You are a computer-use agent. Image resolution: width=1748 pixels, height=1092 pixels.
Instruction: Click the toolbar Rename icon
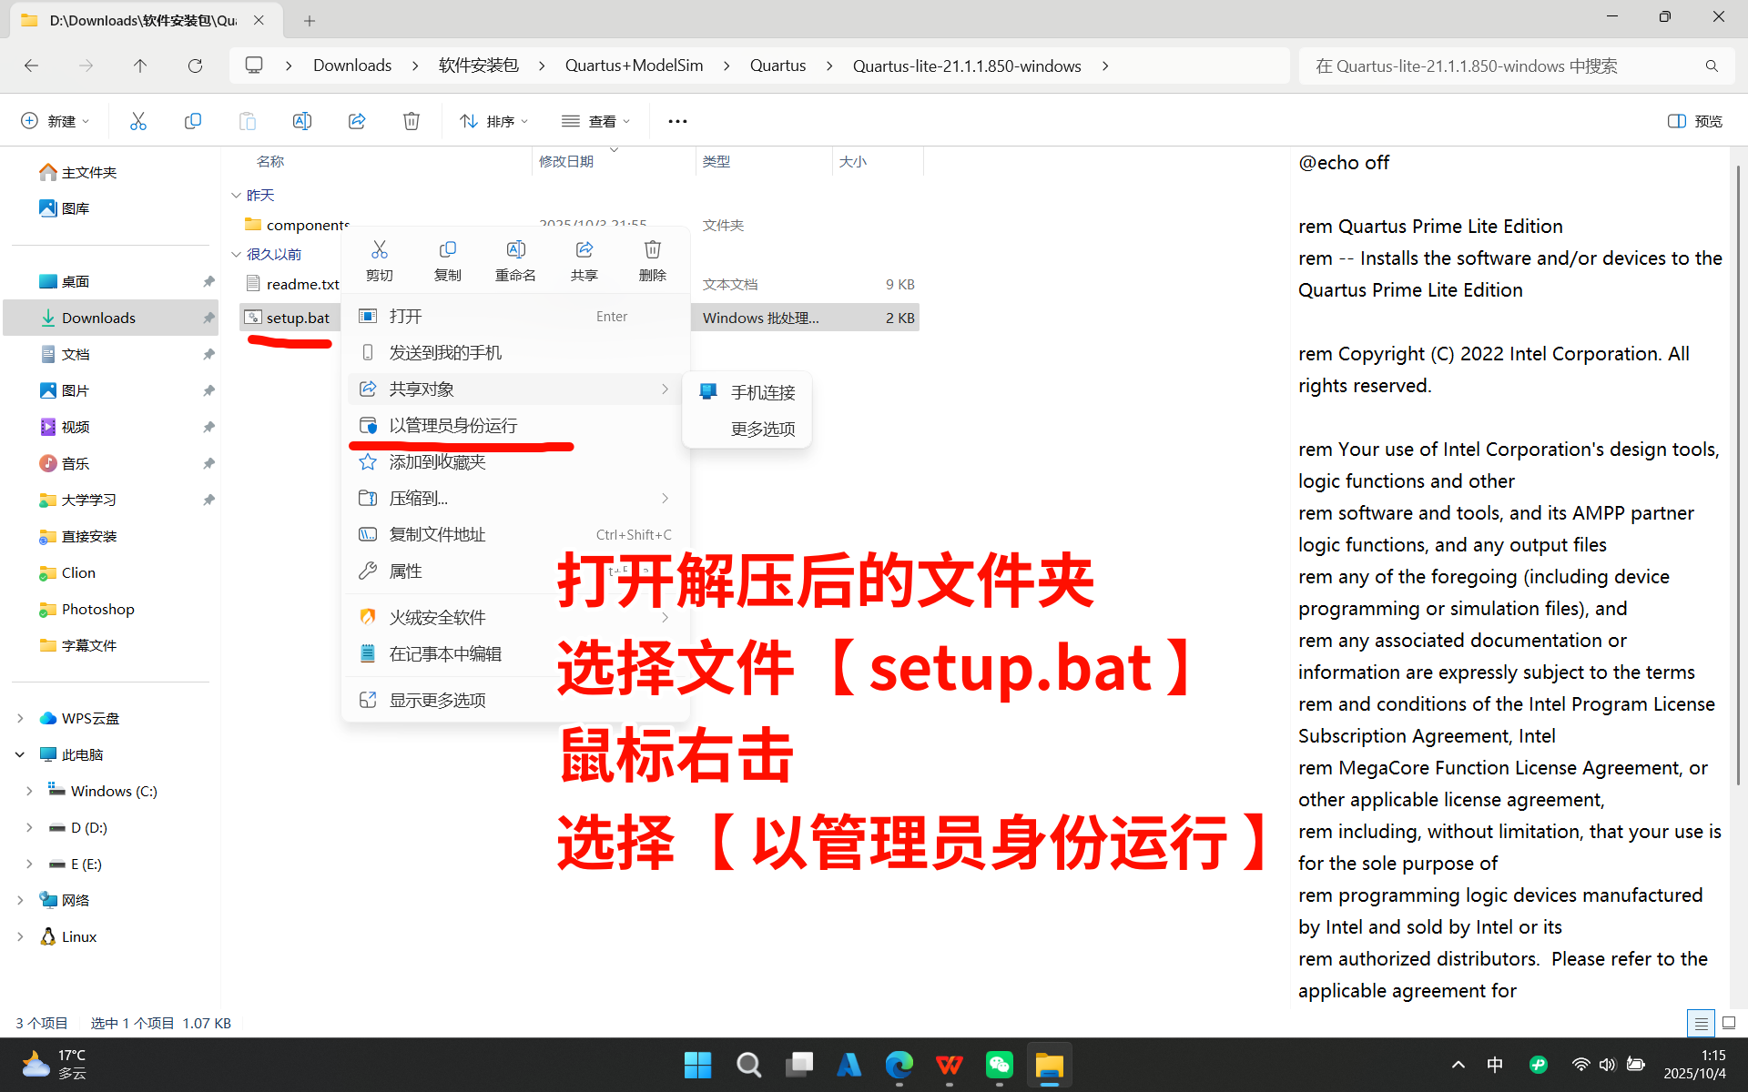pyautogui.click(x=302, y=121)
